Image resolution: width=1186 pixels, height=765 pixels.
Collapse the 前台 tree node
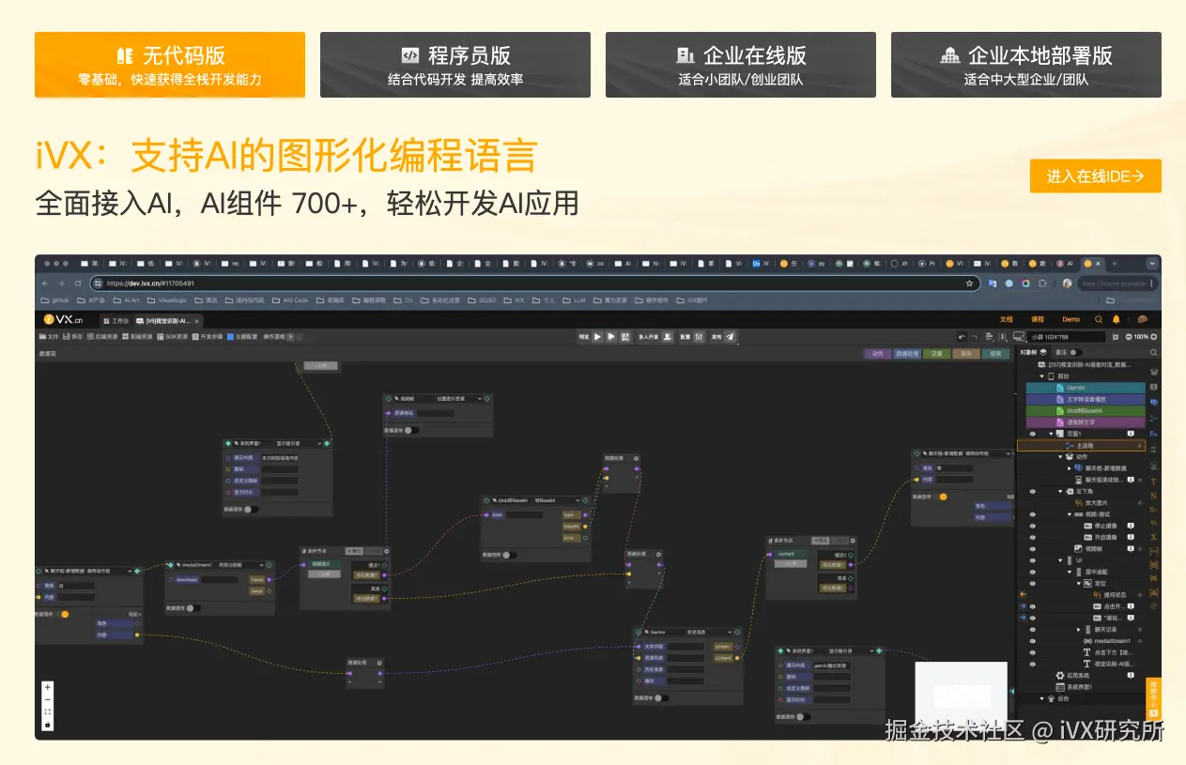pos(1041,375)
